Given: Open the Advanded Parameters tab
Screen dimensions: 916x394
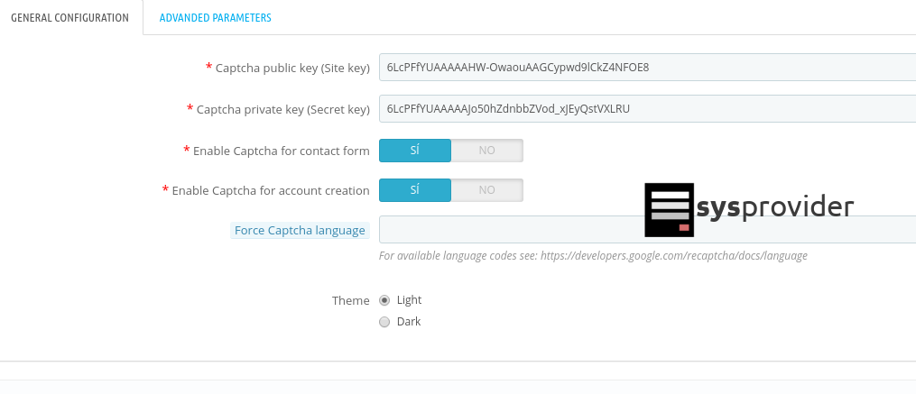Looking at the screenshot, I should (215, 17).
